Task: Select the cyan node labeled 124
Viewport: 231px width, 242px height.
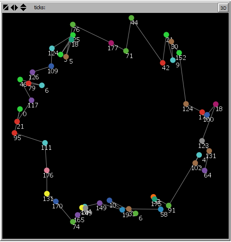Action: (52, 48)
